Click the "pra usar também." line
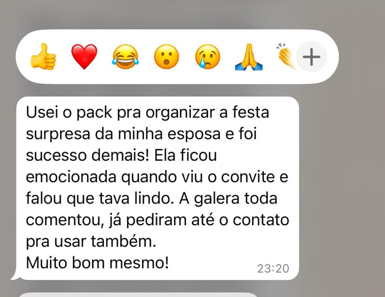Viewport: 385px width, 297px height. [x=91, y=241]
